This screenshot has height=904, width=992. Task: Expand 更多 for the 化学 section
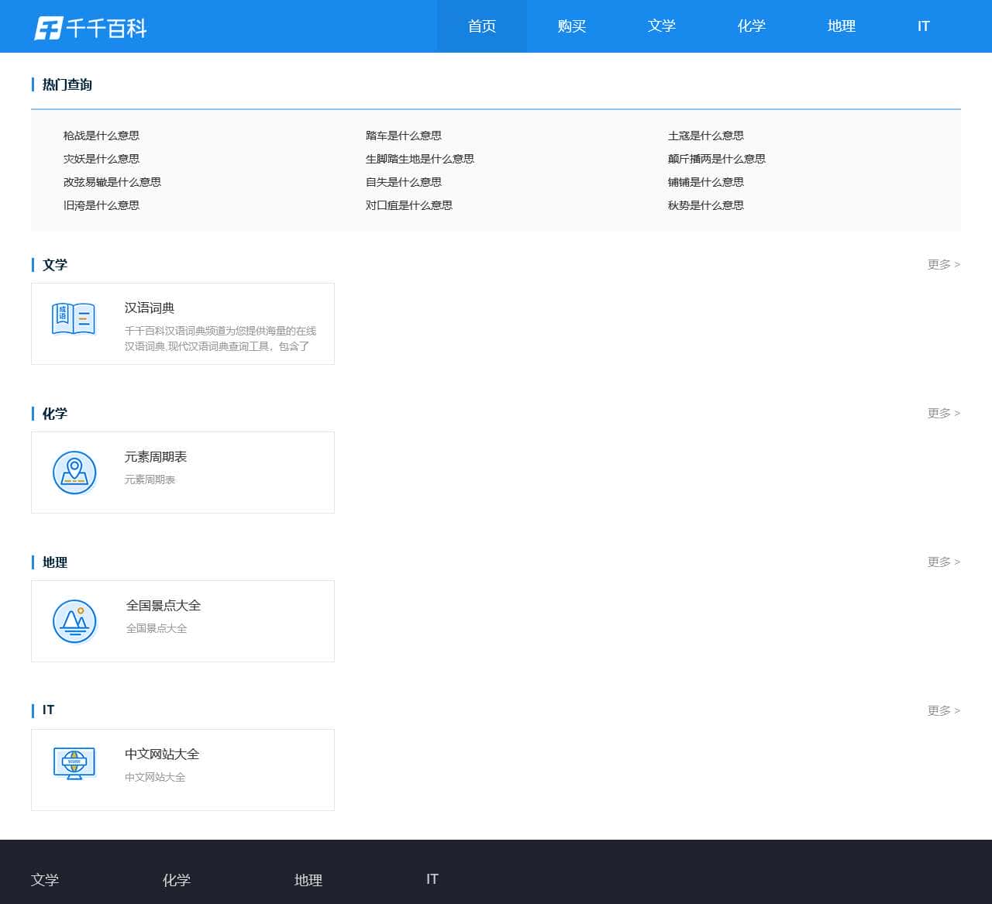[x=943, y=413]
